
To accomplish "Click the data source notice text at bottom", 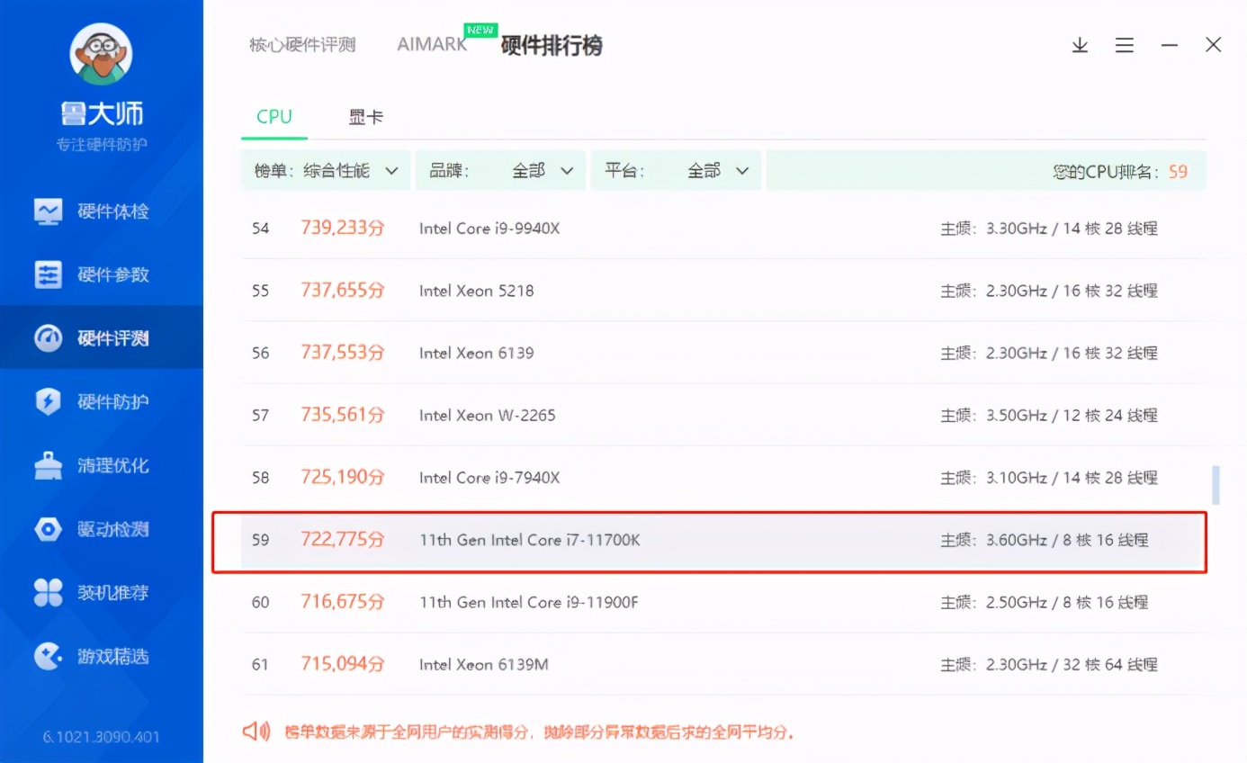I will 539,732.
